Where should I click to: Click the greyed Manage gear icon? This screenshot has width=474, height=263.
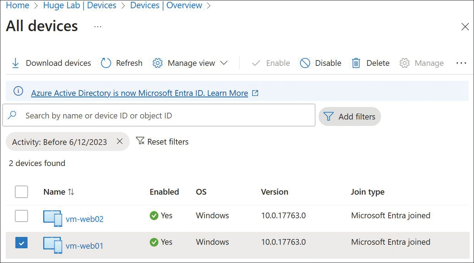(x=404, y=63)
